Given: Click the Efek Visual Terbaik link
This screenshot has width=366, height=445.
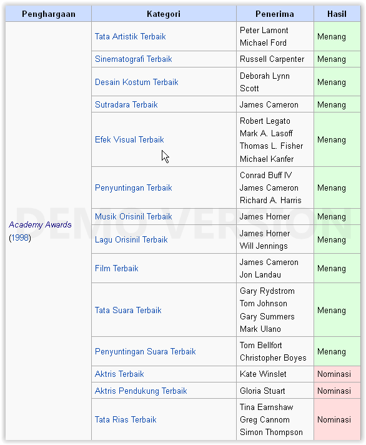Looking at the screenshot, I should [129, 139].
